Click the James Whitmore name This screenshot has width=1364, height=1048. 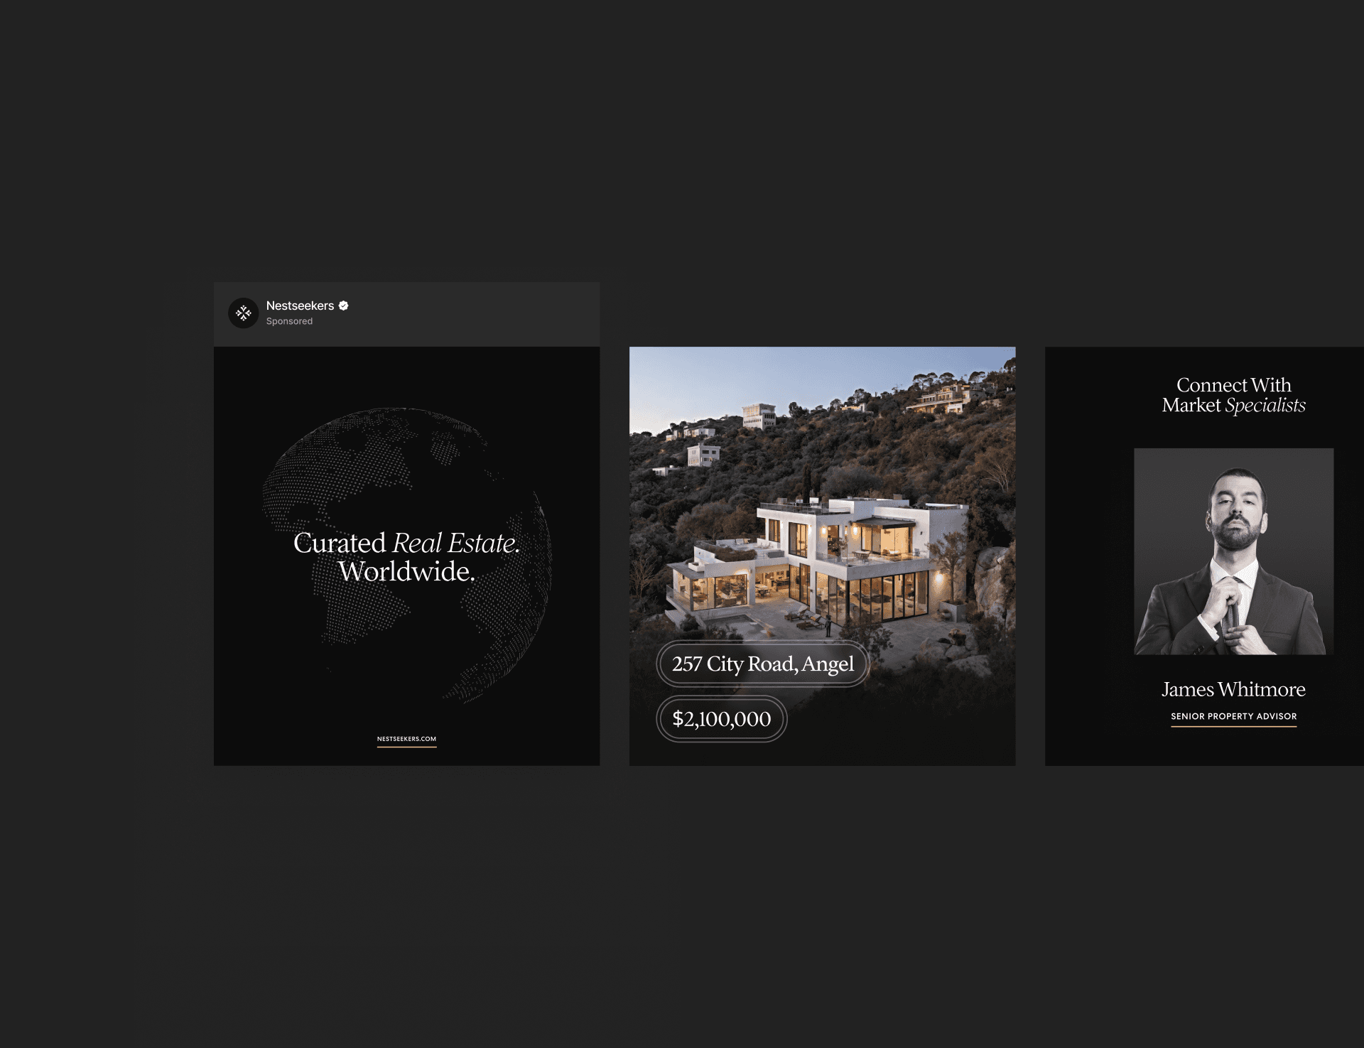coord(1233,689)
